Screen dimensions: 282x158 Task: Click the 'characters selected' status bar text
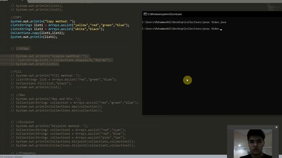(x=11, y=157)
